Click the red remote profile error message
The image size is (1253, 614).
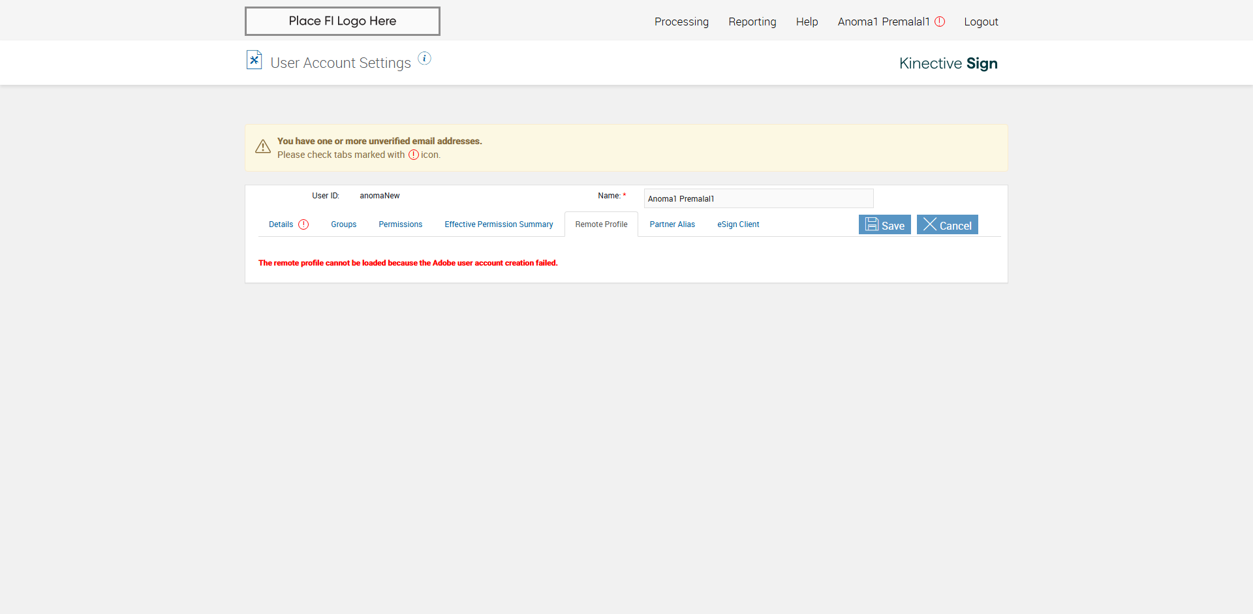tap(408, 263)
